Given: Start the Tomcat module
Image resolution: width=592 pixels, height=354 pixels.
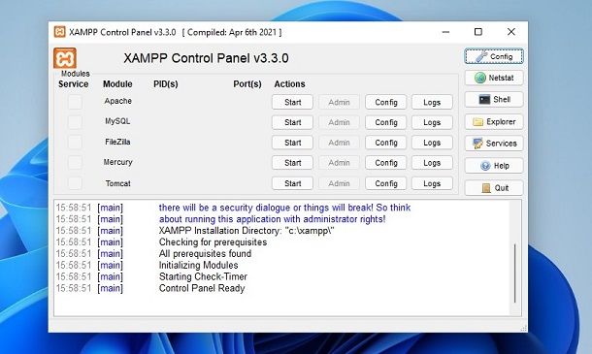Looking at the screenshot, I should 292,183.
